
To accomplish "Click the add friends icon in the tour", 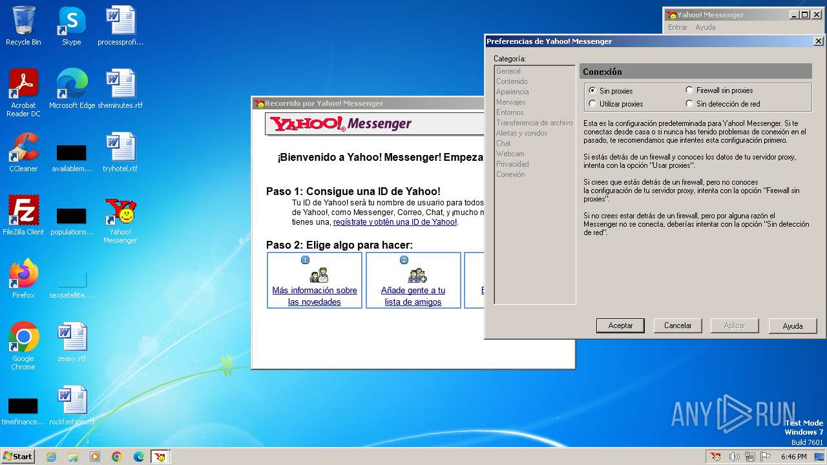I will click(417, 275).
